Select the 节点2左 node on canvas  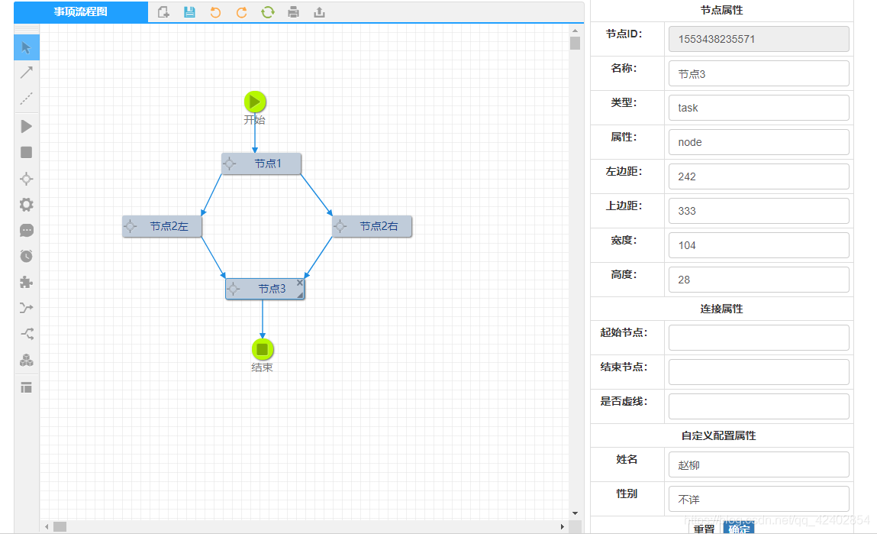(163, 226)
